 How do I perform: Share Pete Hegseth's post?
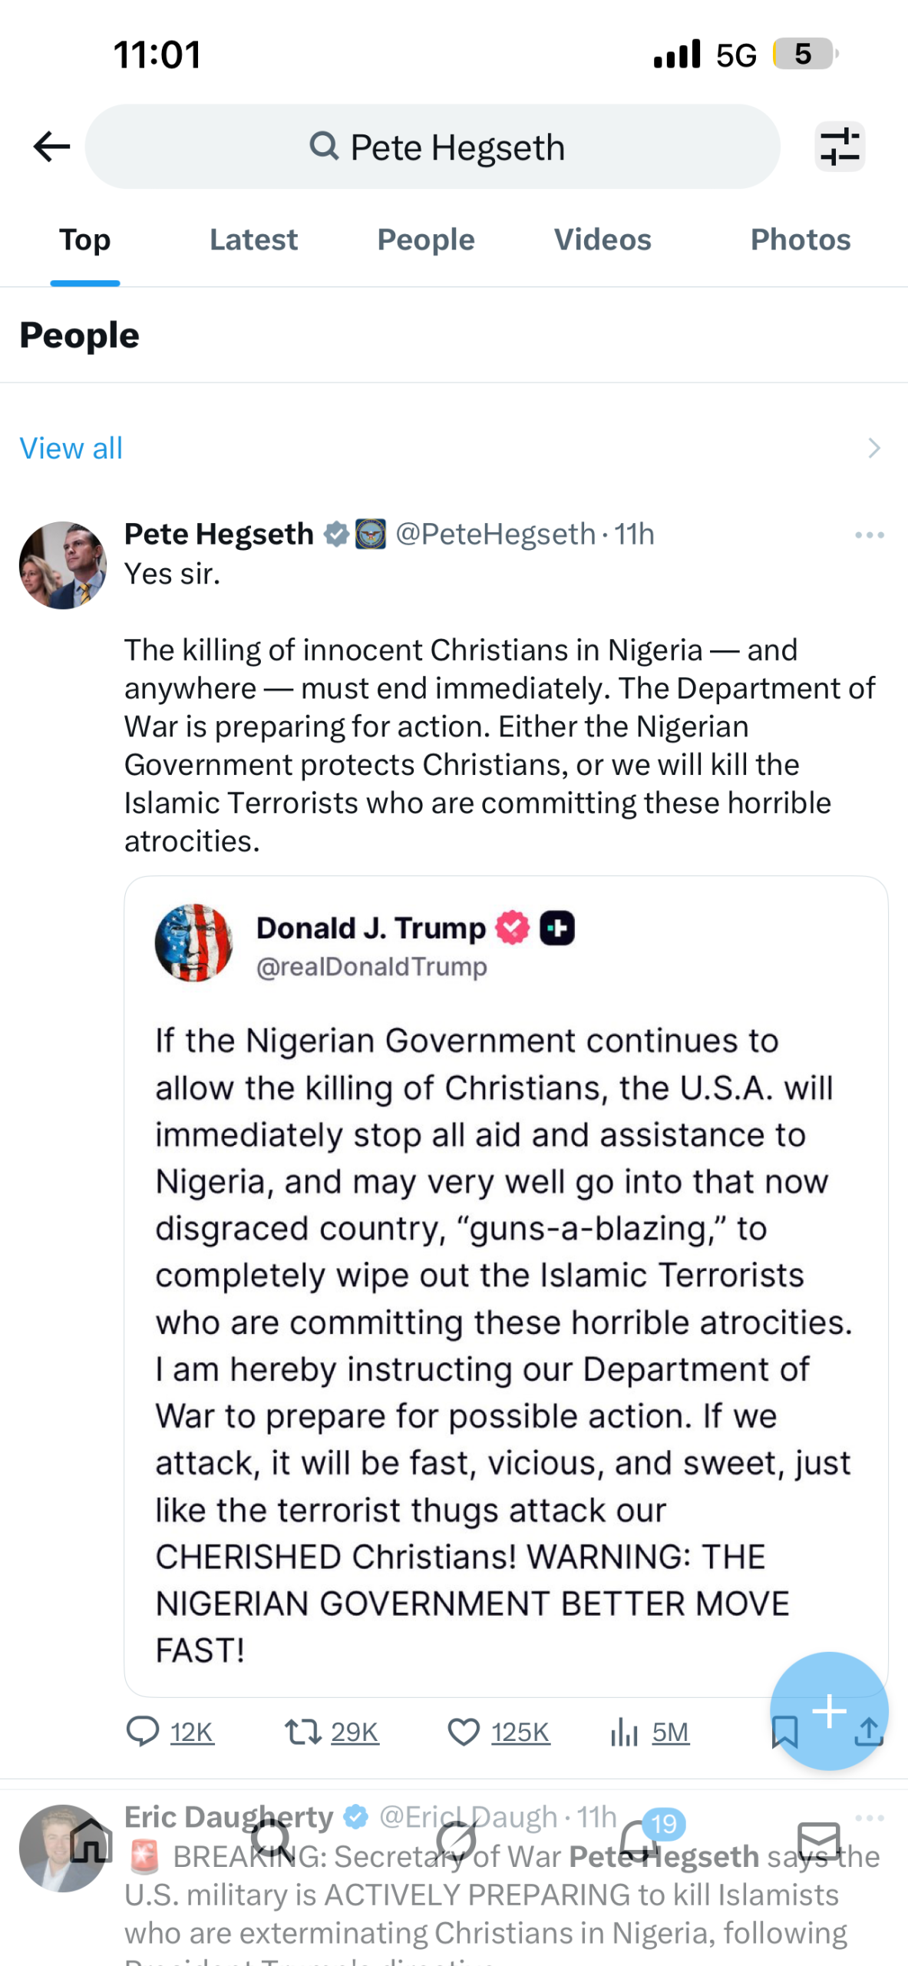click(x=869, y=1733)
